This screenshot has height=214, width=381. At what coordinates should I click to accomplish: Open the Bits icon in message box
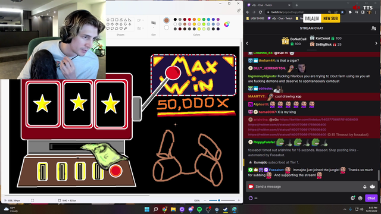tap(365, 187)
